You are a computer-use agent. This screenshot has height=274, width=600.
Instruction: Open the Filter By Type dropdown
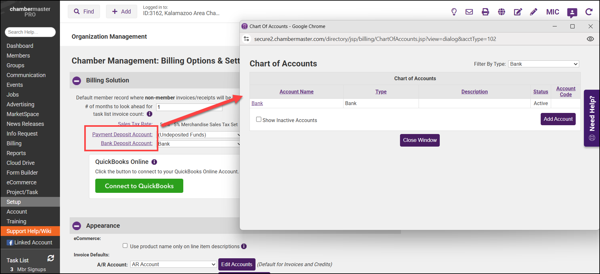coord(544,64)
